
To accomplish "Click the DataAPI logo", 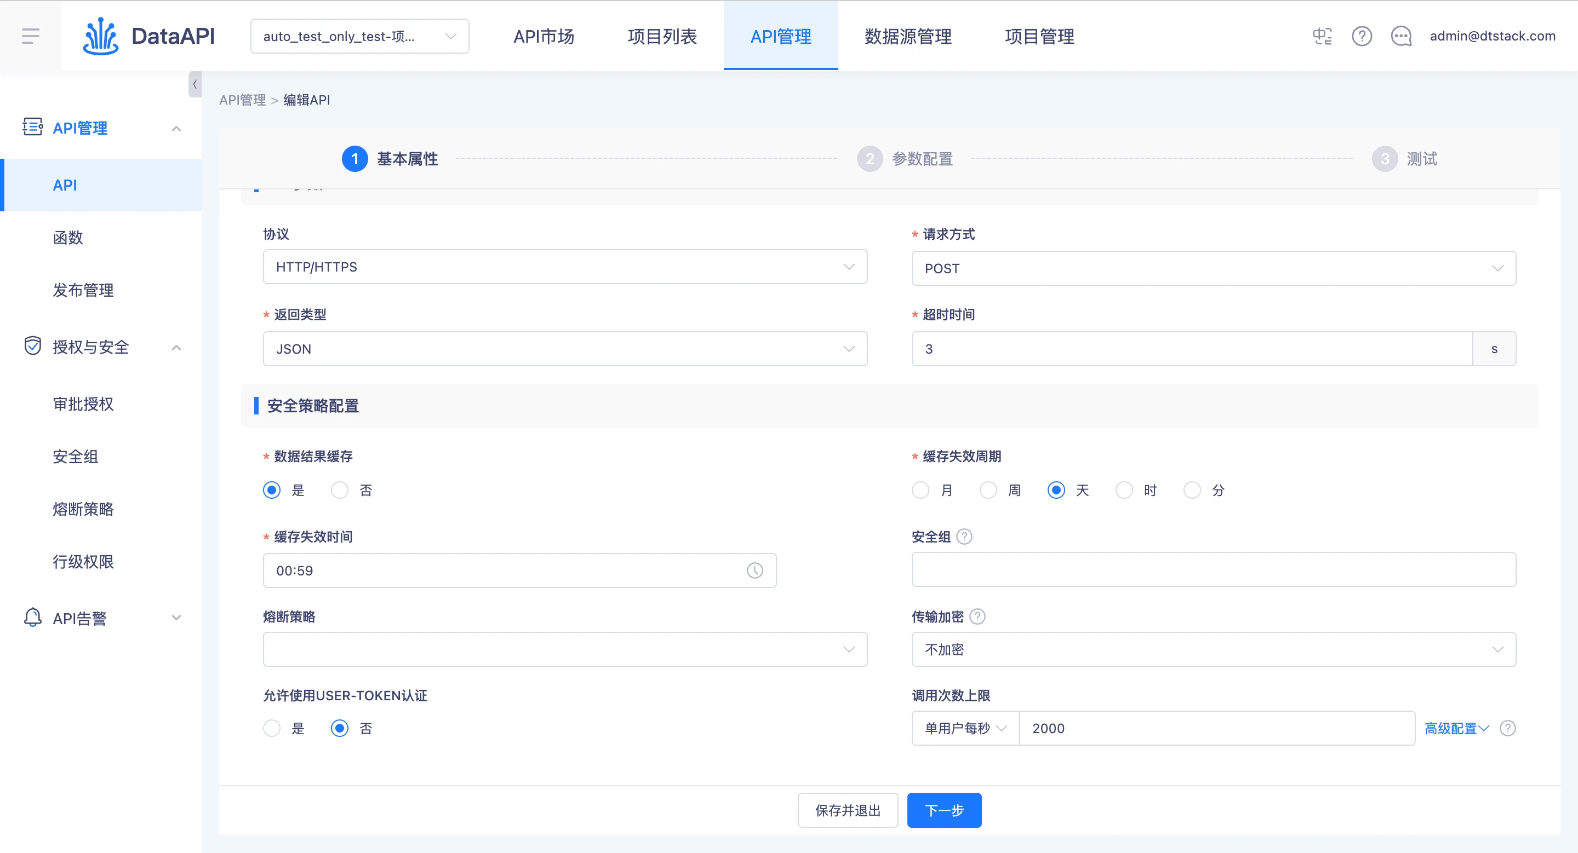I will (149, 36).
